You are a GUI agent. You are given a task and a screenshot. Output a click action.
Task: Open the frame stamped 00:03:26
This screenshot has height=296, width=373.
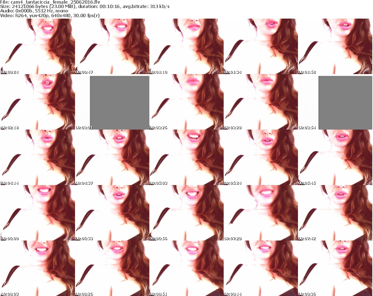(186, 102)
